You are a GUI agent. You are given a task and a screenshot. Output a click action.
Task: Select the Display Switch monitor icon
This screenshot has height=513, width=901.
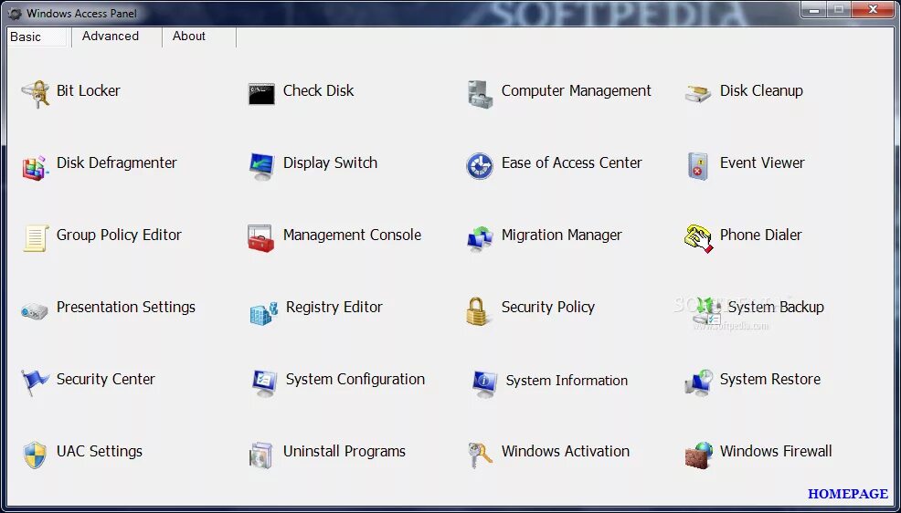tap(262, 167)
